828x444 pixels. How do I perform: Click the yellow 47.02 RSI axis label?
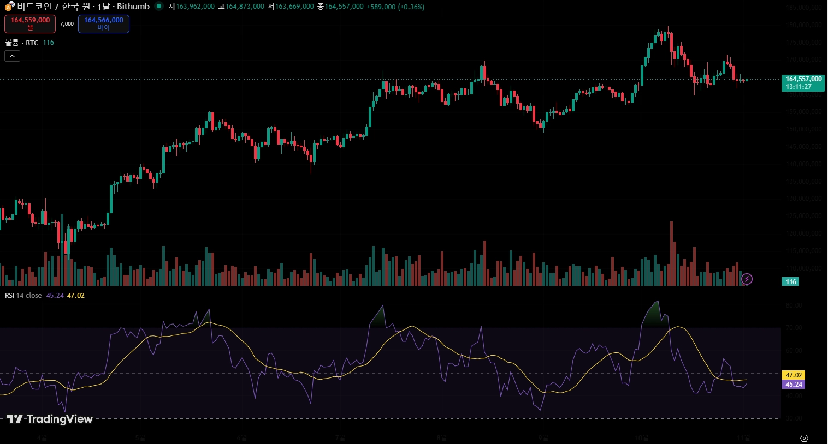tap(794, 375)
